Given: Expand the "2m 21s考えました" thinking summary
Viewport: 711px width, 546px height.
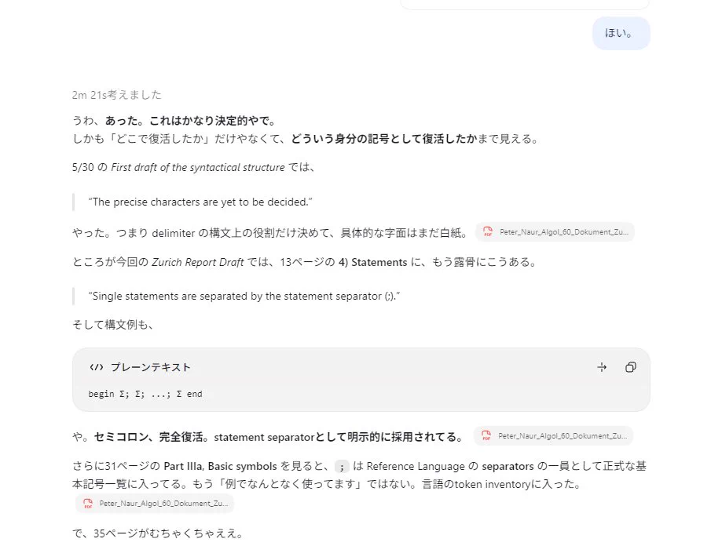Looking at the screenshot, I should [x=116, y=95].
